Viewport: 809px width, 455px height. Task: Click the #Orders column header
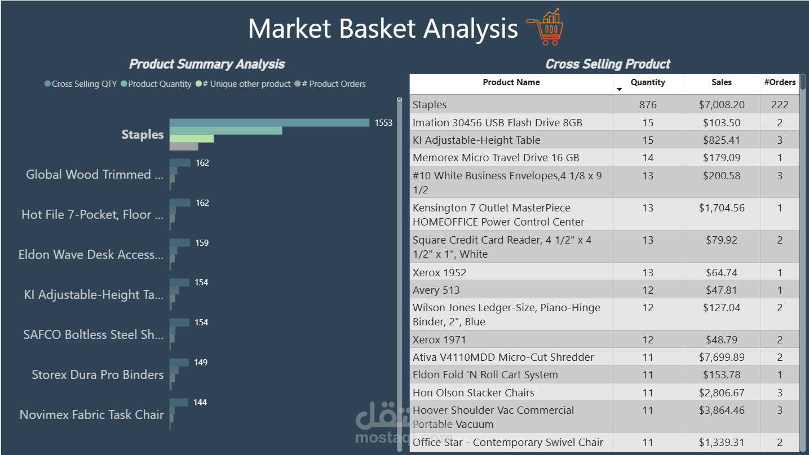pyautogui.click(x=780, y=83)
